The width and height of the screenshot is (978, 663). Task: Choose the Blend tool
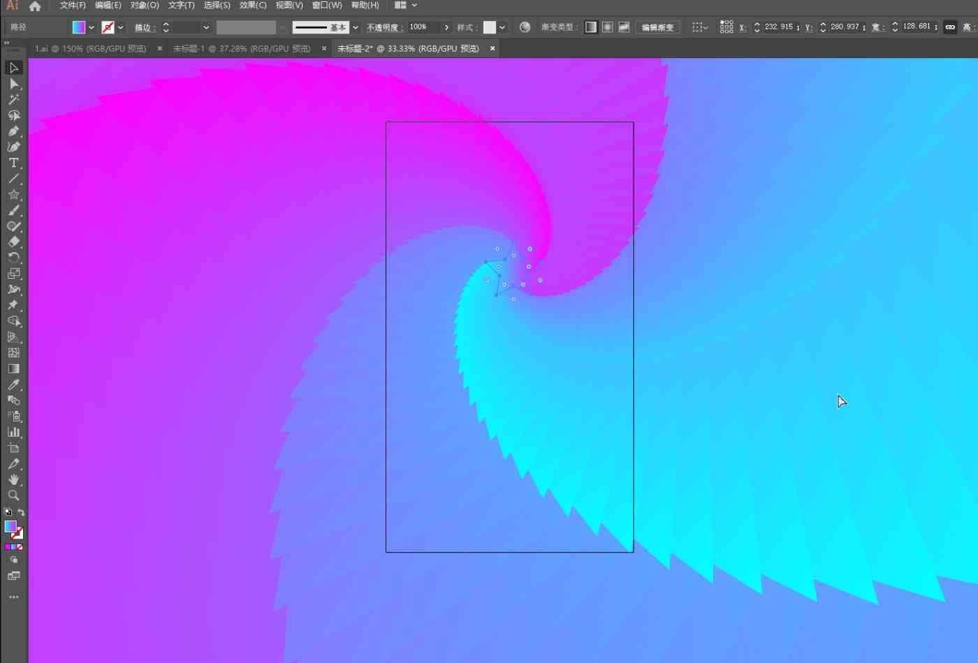click(13, 400)
